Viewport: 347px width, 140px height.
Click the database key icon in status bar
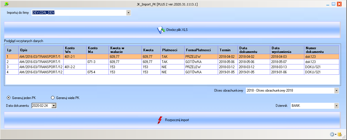click(x=340, y=134)
